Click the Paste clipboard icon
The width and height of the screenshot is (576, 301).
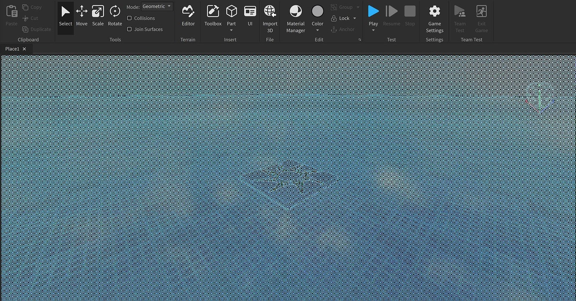[12, 11]
